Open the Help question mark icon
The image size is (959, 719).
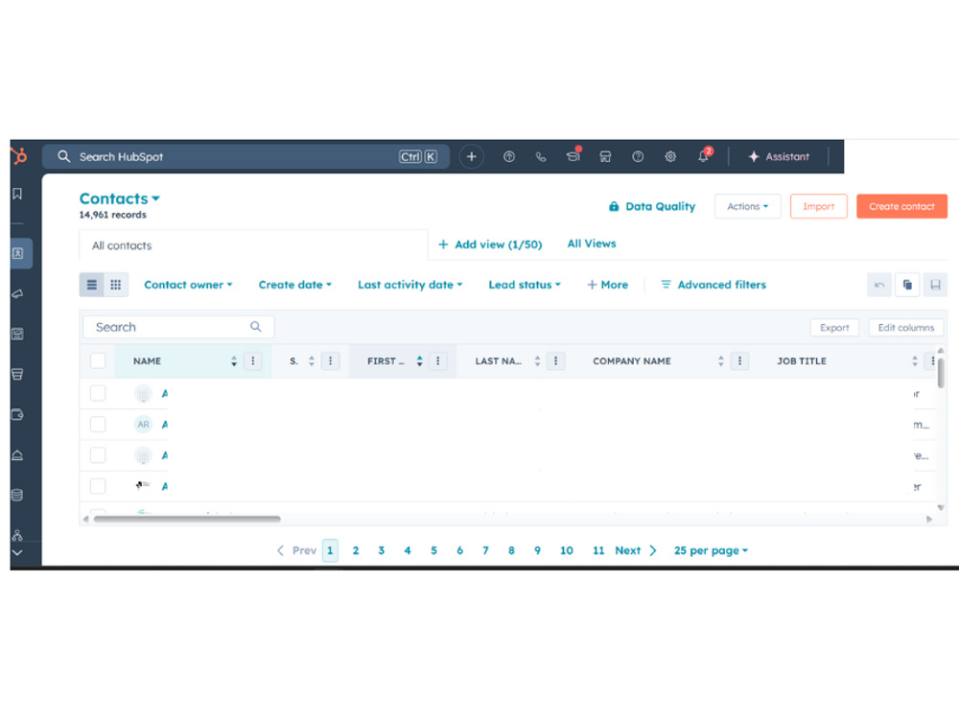(638, 156)
